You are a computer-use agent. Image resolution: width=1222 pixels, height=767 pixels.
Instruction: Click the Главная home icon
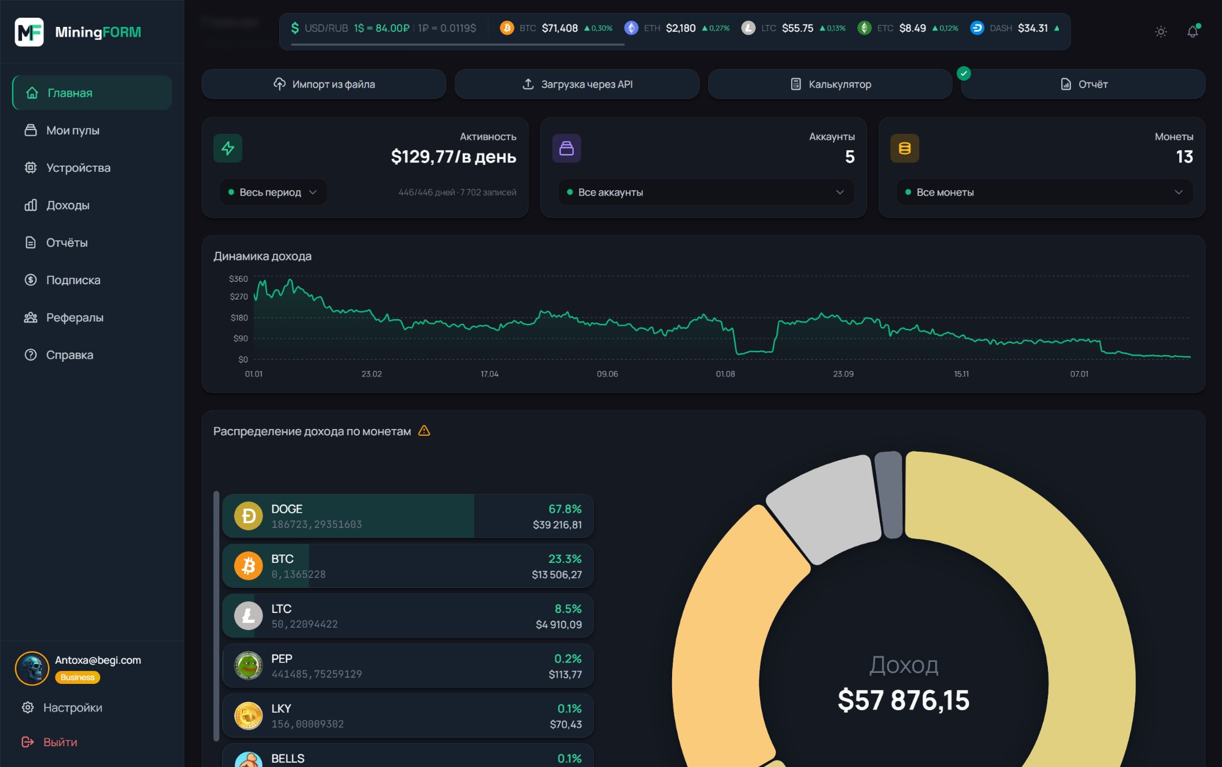tap(32, 93)
